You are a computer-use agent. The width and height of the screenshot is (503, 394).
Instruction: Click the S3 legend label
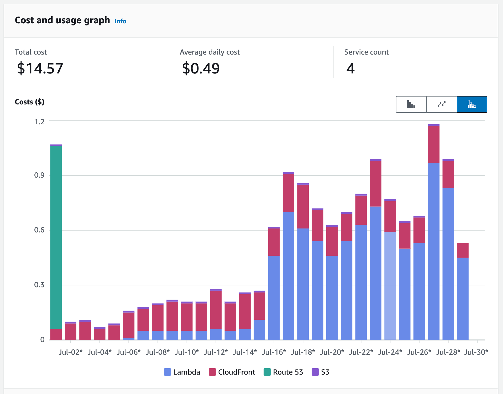pos(325,372)
